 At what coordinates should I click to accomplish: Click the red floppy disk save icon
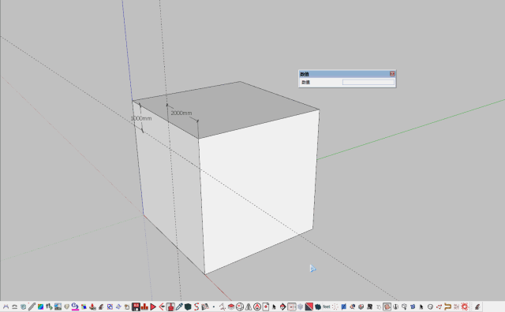(x=136, y=306)
